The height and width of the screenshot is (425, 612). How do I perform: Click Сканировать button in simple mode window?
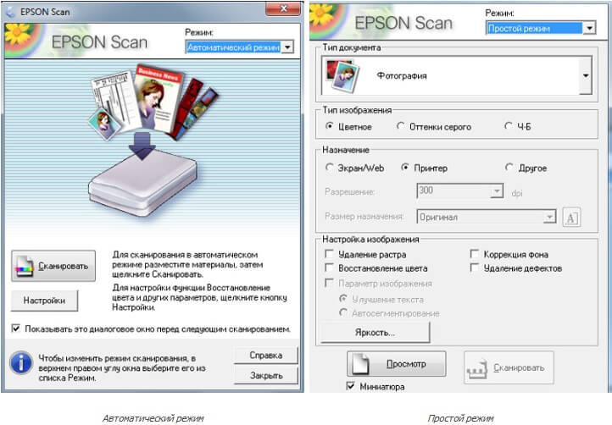tap(509, 367)
